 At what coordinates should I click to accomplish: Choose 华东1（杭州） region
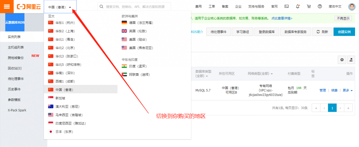(65, 23)
